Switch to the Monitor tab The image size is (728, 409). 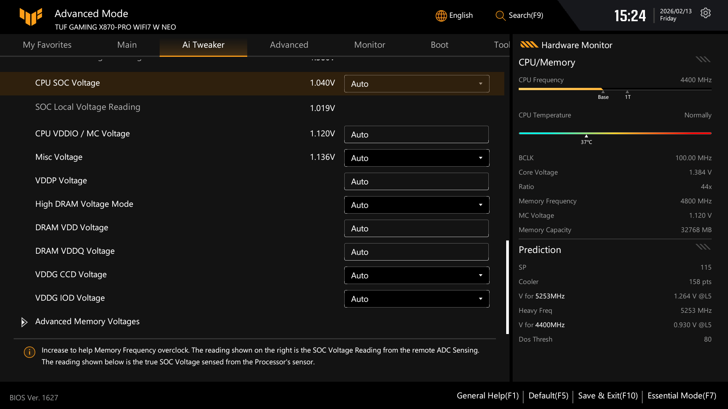tap(369, 45)
